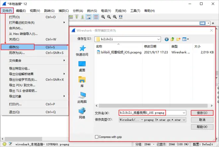Toggle packet list colorize icon
Image resolution: width=219 pixels, height=147 pixels.
[x=96, y=17]
